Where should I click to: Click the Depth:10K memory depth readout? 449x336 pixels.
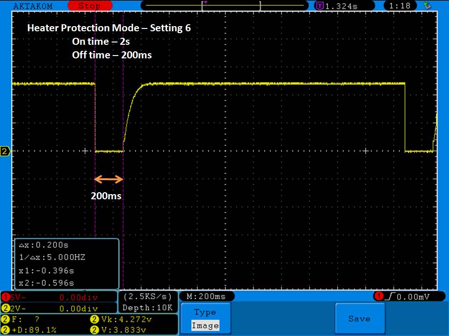[x=147, y=308]
